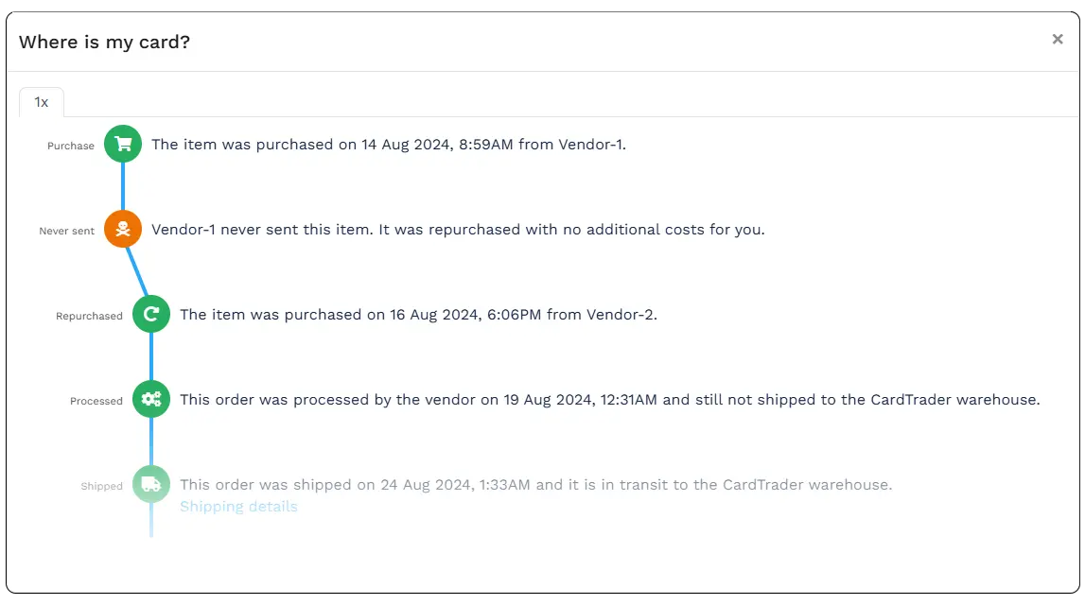Click the 'Where is my card?' dialog title
This screenshot has width=1085, height=605.
coord(104,42)
